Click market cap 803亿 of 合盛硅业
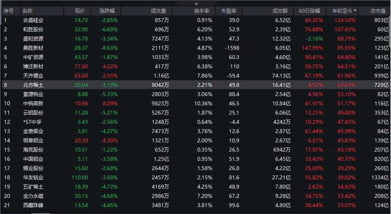This screenshot has height=214, width=391. tap(381, 20)
